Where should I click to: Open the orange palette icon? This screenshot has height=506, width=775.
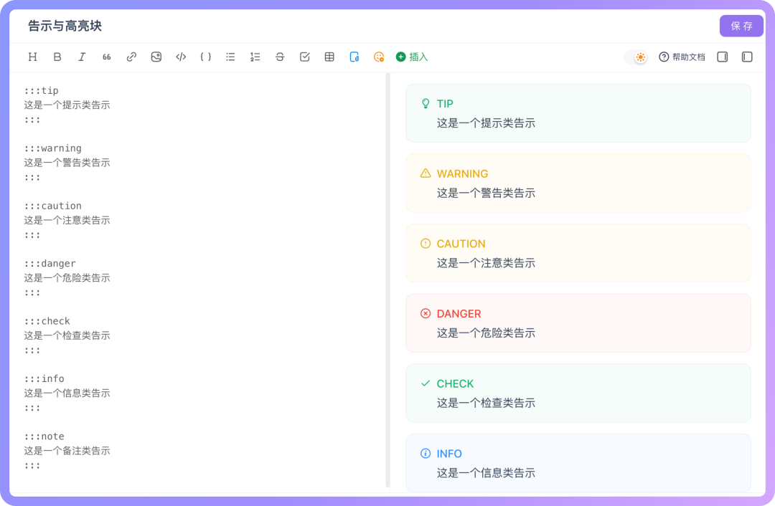tap(379, 57)
